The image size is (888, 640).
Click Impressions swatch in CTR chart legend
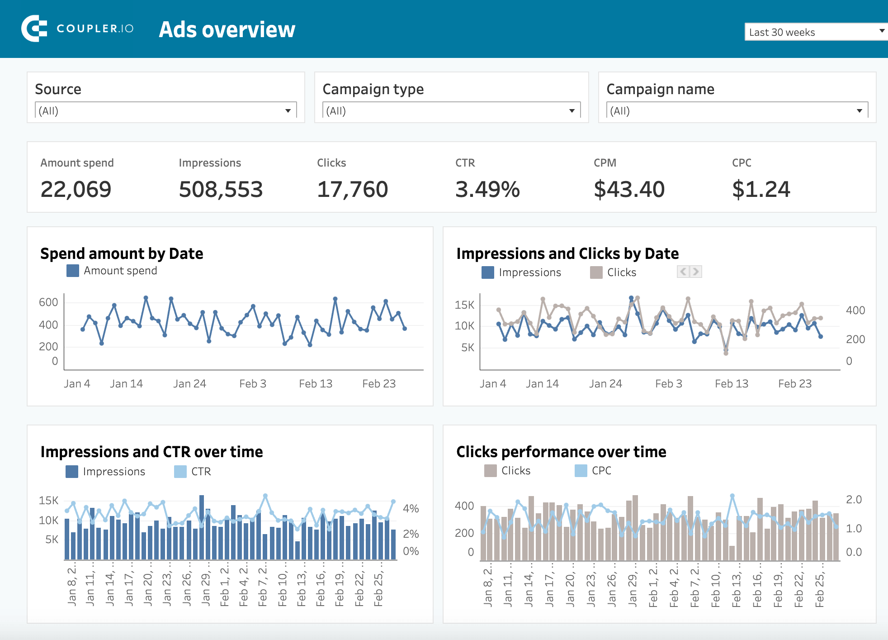click(72, 472)
